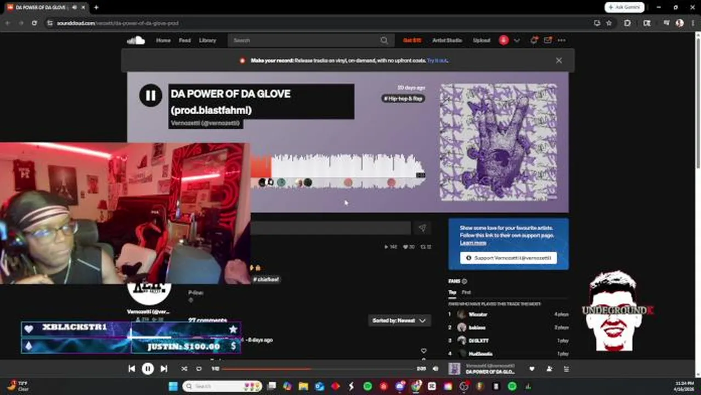
Task: Follow the Try it out link
Action: tap(437, 60)
